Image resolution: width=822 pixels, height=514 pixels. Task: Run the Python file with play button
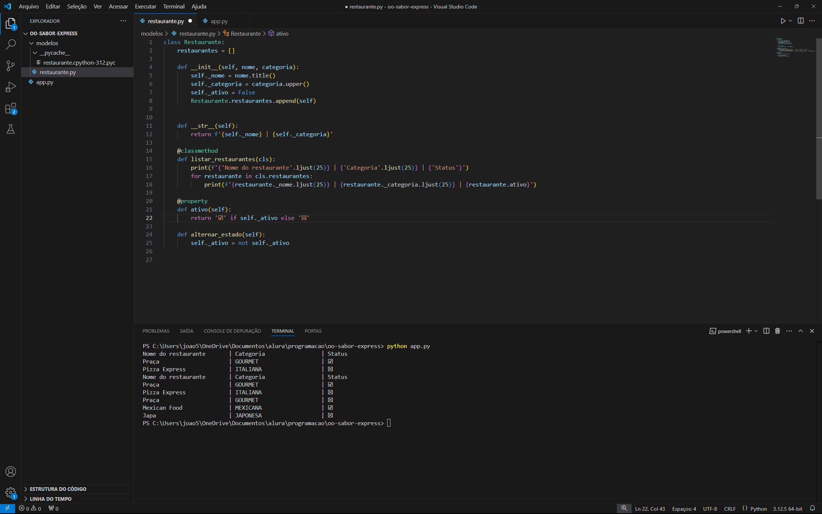tap(783, 21)
